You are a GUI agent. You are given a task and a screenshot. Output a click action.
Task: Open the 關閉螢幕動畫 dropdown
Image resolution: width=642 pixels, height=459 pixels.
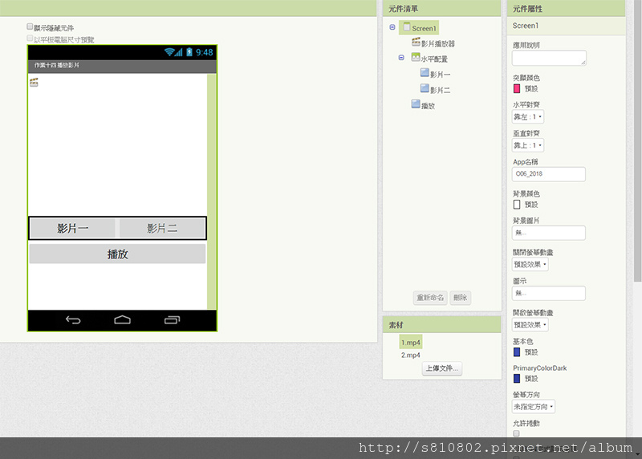click(530, 265)
